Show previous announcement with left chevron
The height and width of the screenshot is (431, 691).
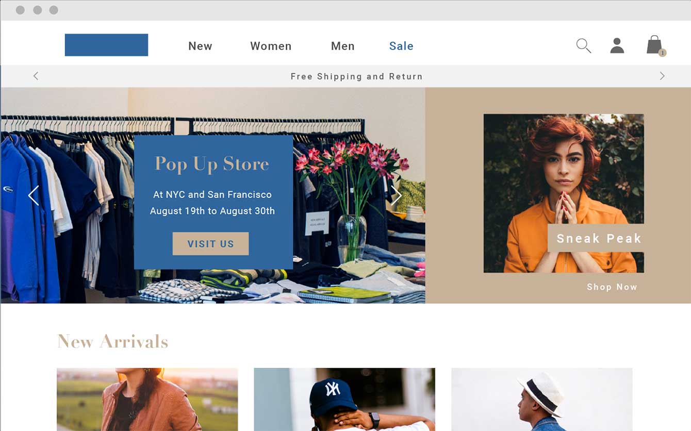(x=36, y=76)
